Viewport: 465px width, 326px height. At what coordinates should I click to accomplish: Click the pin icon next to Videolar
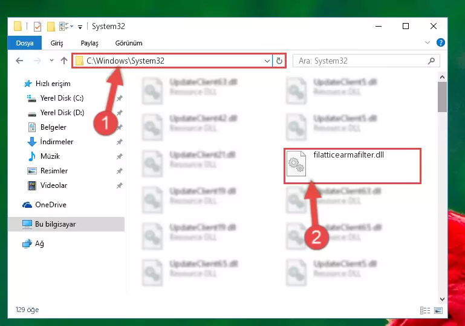click(120, 185)
